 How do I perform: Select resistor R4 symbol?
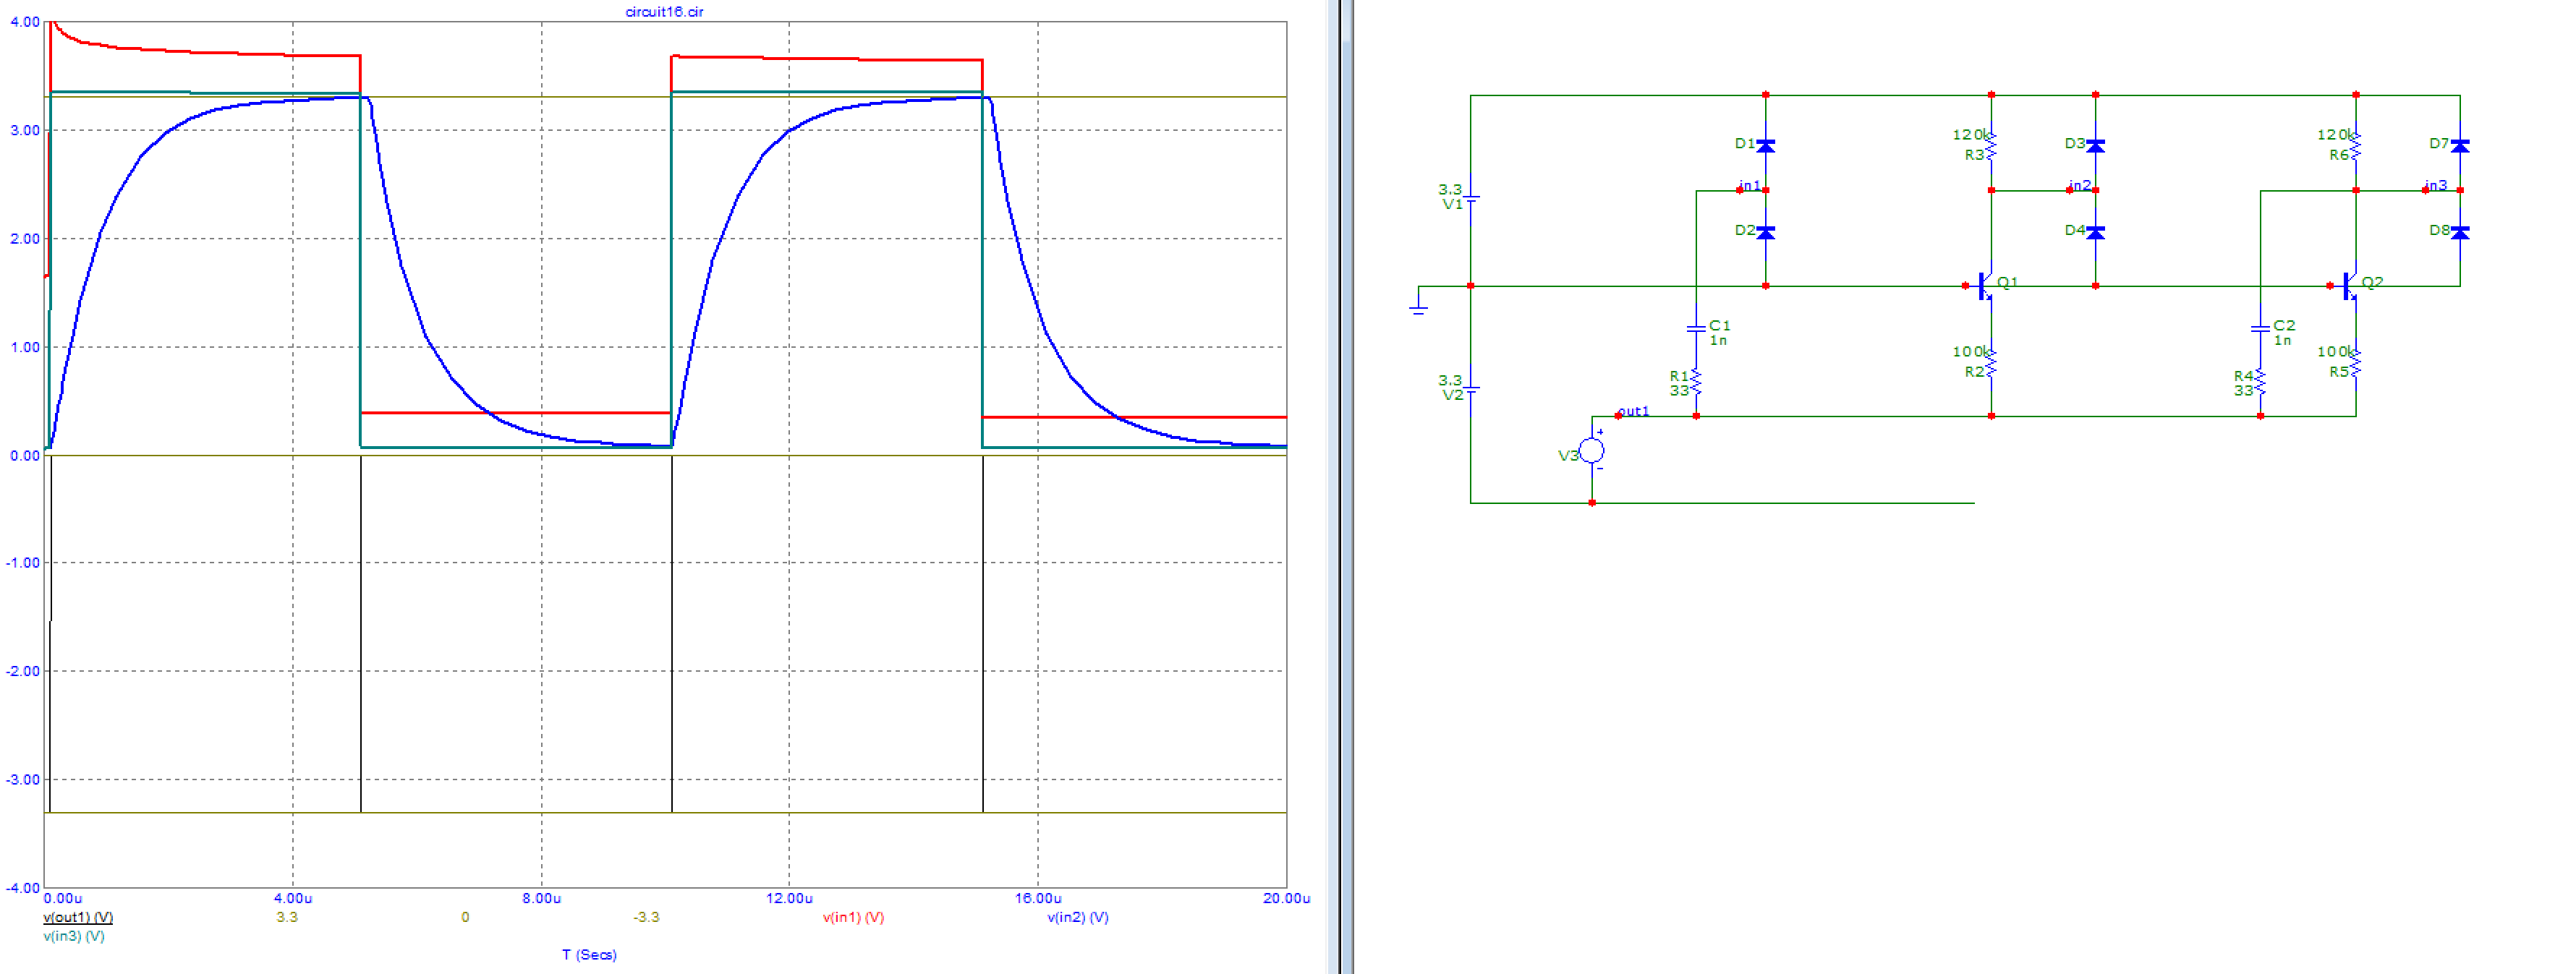(2260, 381)
